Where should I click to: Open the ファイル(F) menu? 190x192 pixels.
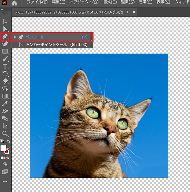(x=37, y=2)
